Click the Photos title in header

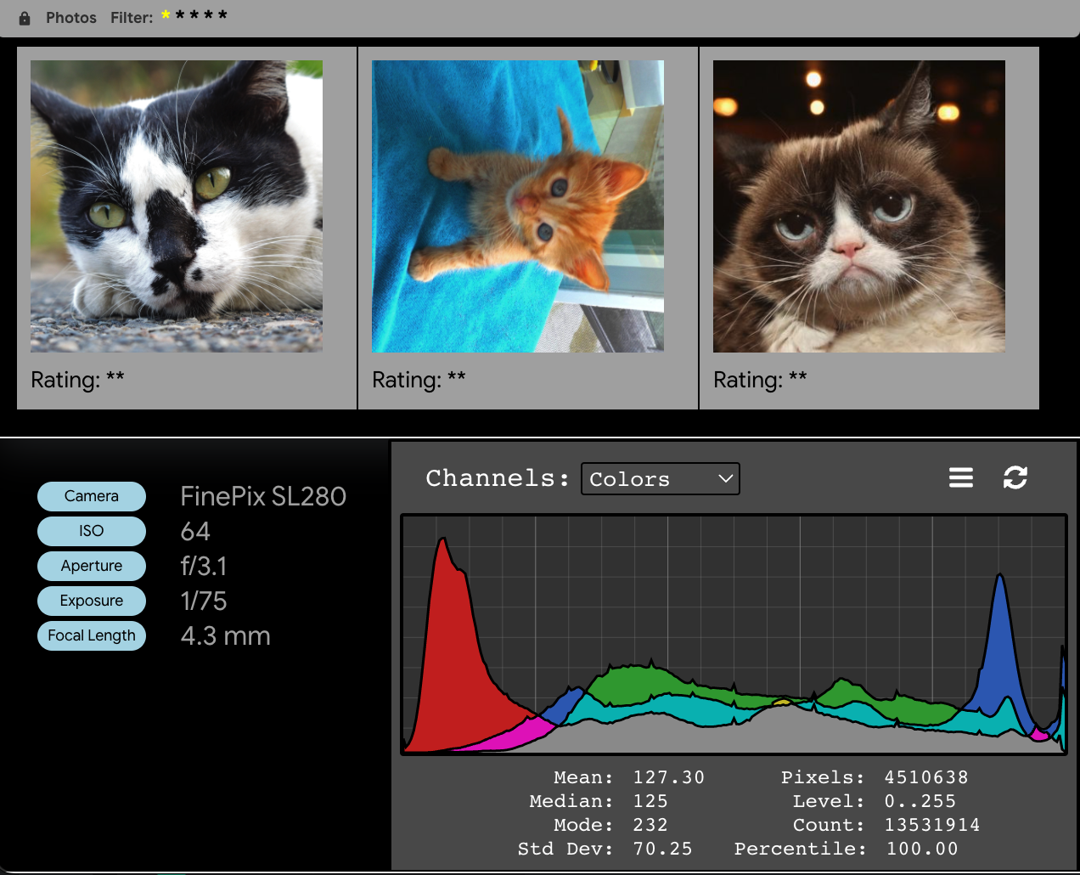coord(71,18)
